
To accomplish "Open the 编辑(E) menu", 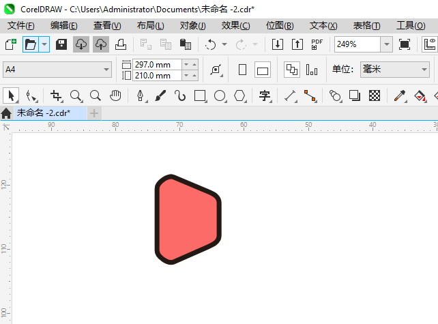I will coord(64,26).
